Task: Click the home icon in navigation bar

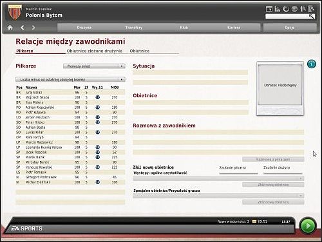Action: coord(10,28)
